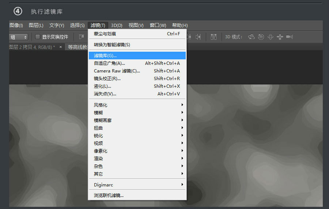Expand the 渲染 submenu

137,158
